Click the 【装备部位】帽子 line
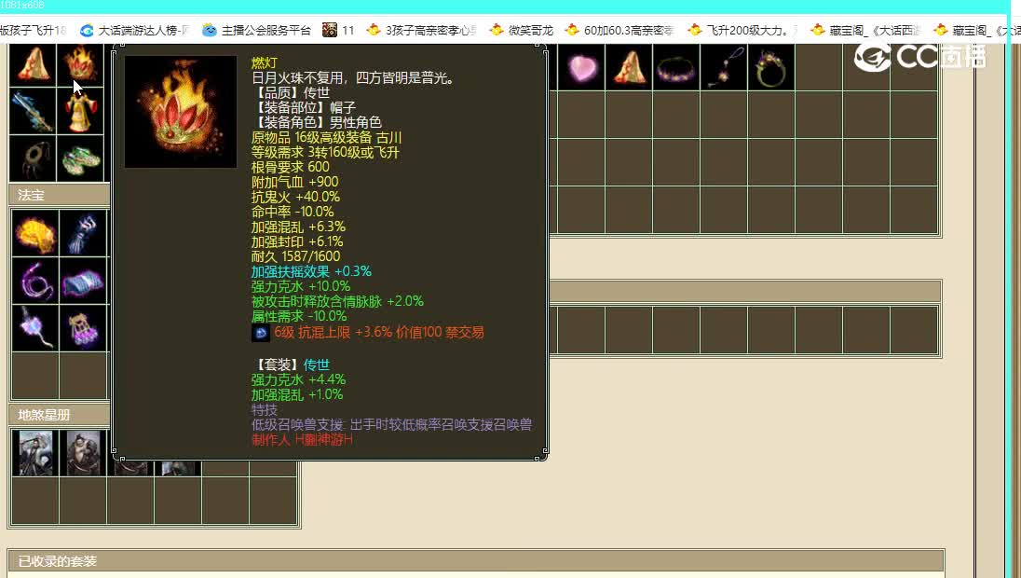This screenshot has height=578, width=1021. pyautogui.click(x=304, y=107)
